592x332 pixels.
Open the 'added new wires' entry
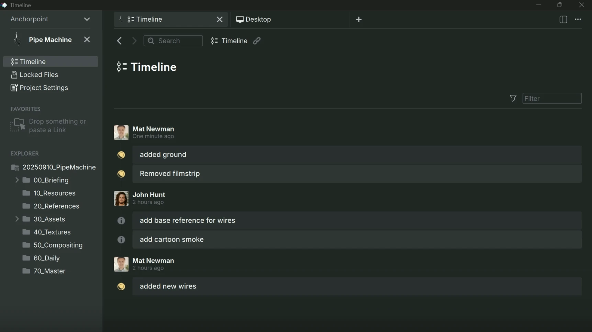357,287
